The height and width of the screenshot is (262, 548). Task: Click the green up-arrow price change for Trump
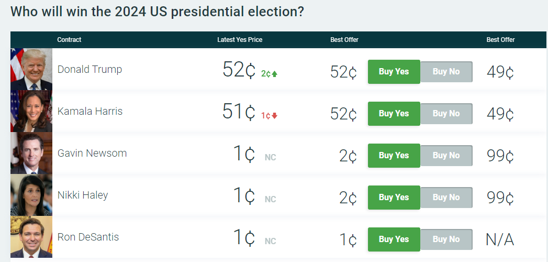tap(270, 74)
